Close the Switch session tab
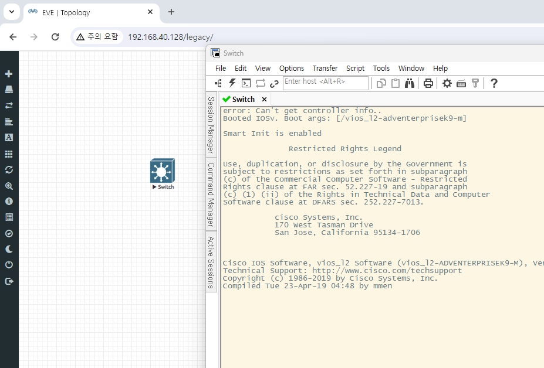544x368 pixels. click(264, 100)
